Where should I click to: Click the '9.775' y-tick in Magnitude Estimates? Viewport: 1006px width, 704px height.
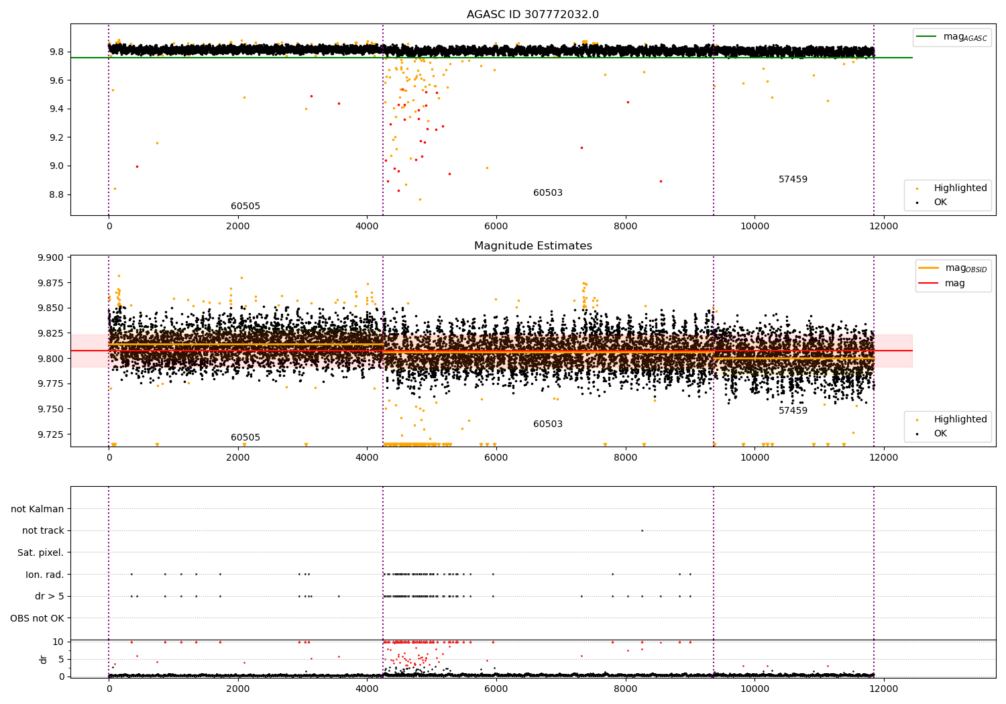51,384
